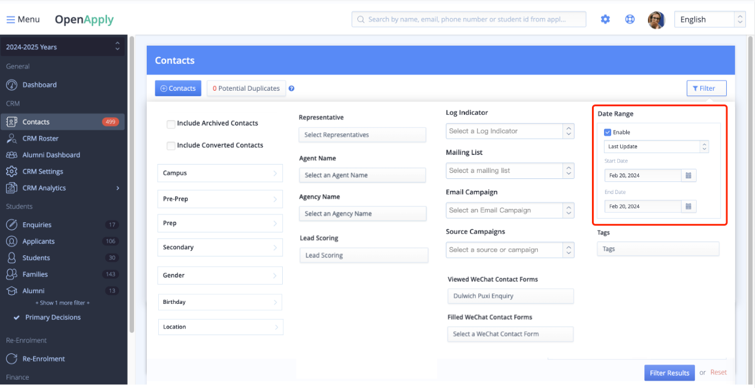Click the top search field
Screen dimensions: 755x388
point(469,19)
